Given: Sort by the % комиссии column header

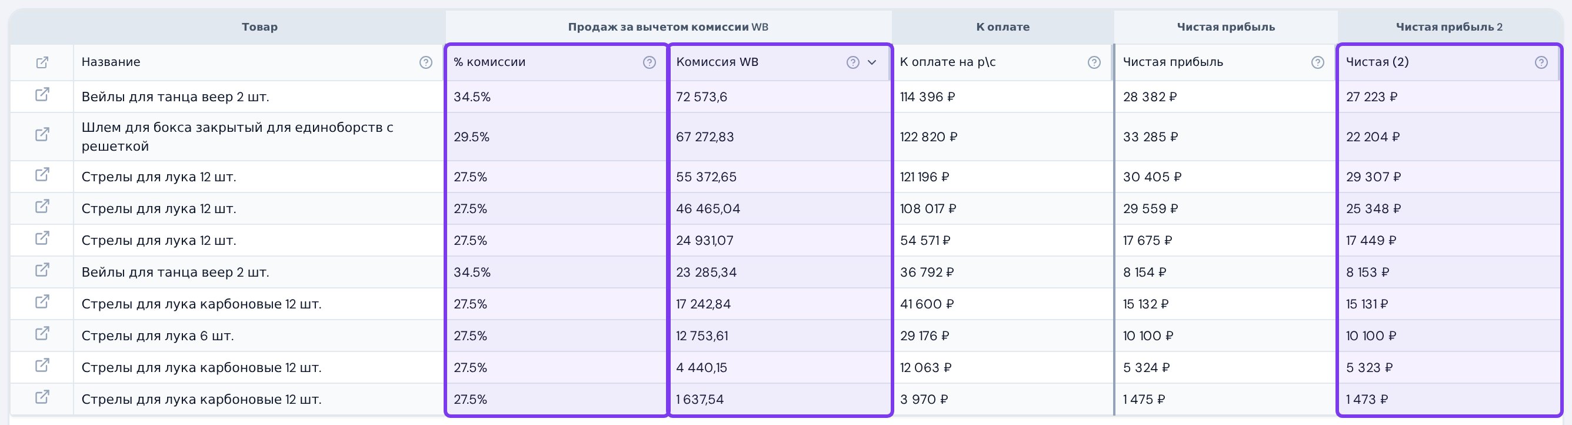Looking at the screenshot, I should (489, 62).
